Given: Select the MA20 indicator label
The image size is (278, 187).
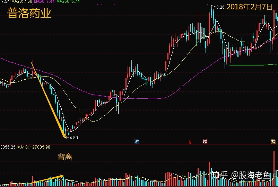Looking at the screenshot, I should (22, 2).
